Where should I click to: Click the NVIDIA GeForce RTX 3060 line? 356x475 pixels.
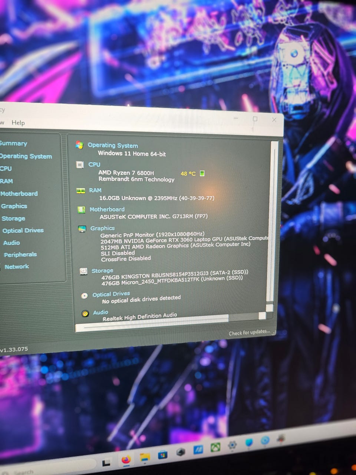[x=184, y=239]
